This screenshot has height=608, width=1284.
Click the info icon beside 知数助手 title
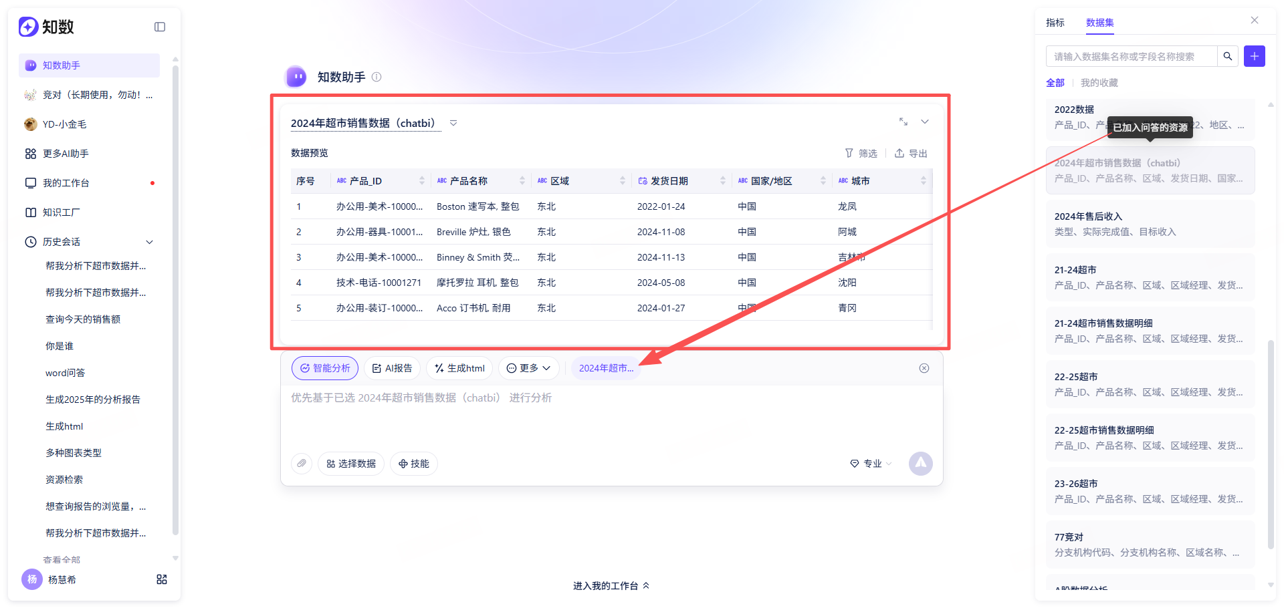[x=377, y=77]
